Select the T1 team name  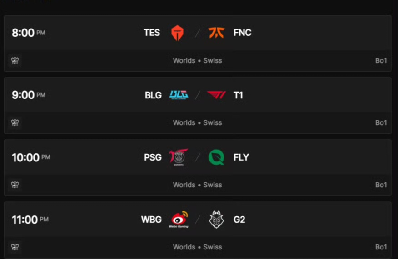(238, 95)
